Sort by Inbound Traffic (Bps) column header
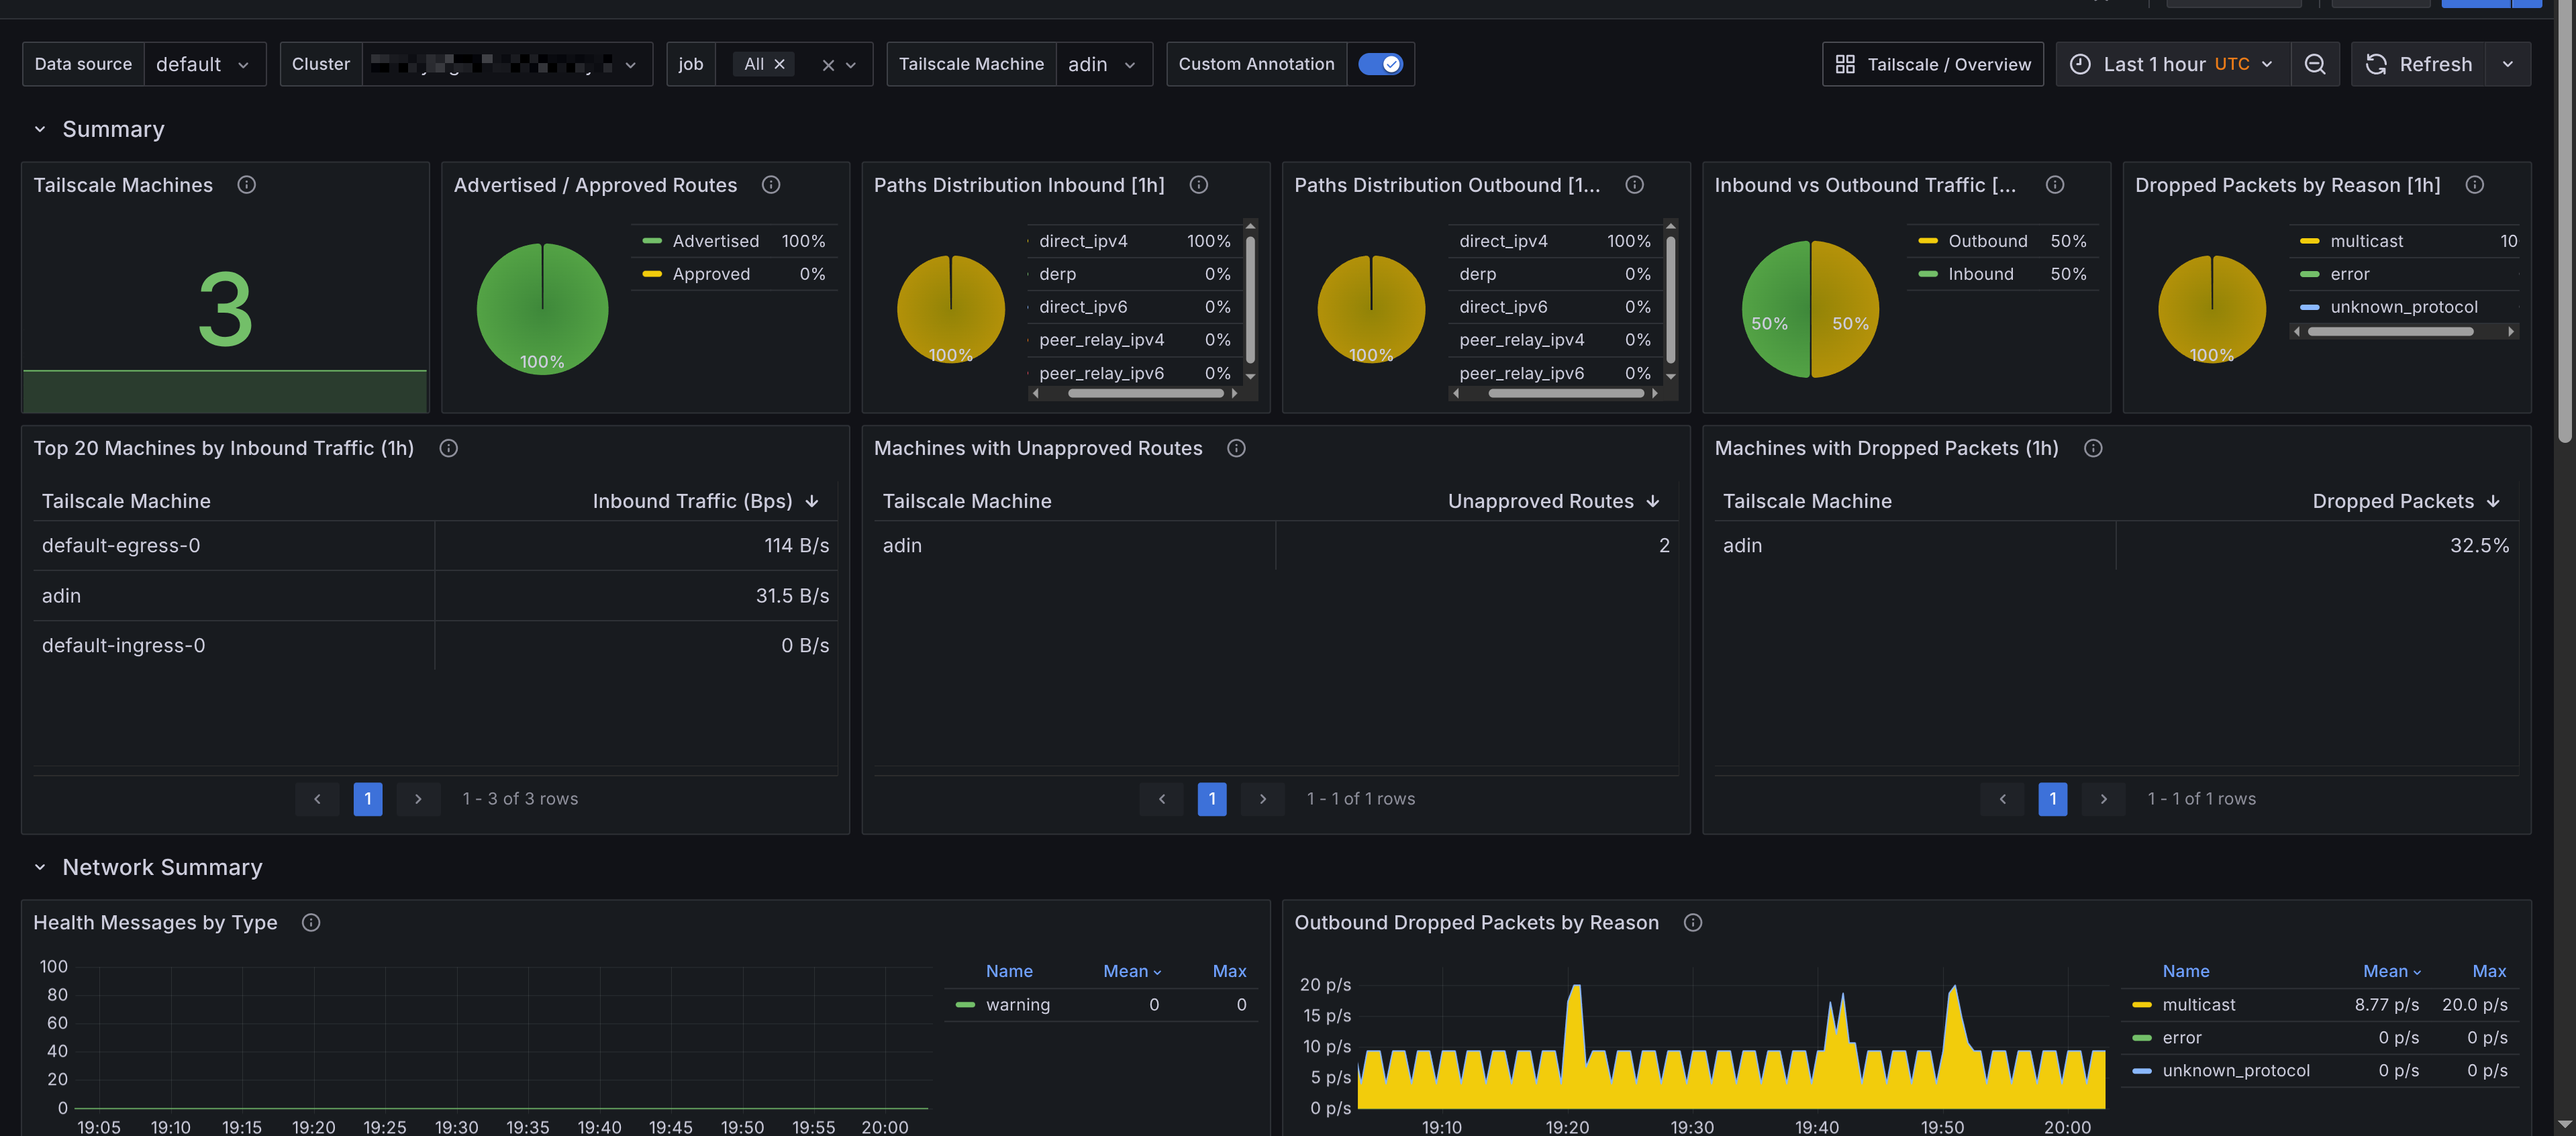This screenshot has width=2576, height=1136. coord(692,501)
